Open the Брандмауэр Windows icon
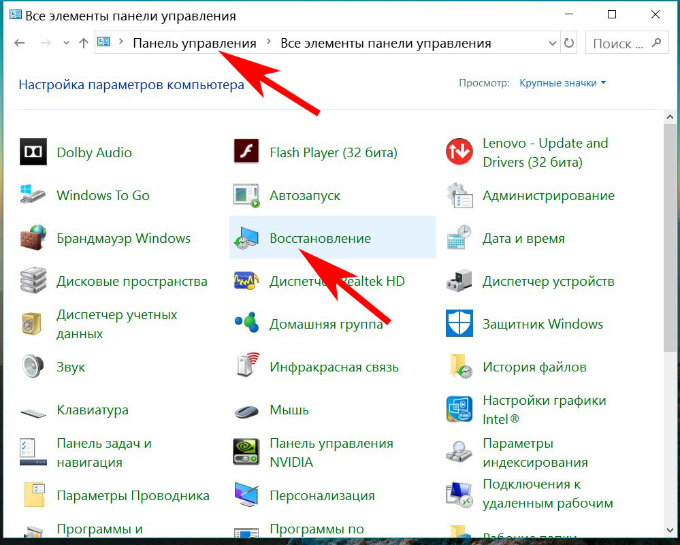 click(x=33, y=237)
